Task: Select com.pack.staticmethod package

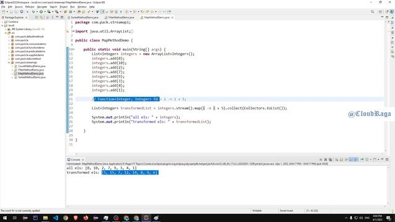Action: (x=28, y=59)
